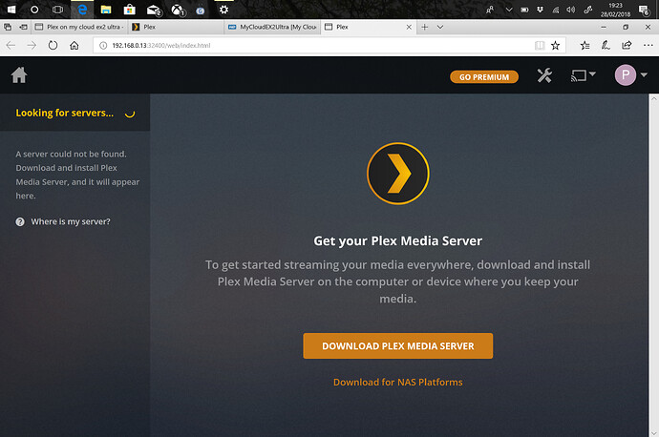
Task: Open Download for NAS Platforms link
Action: click(397, 382)
